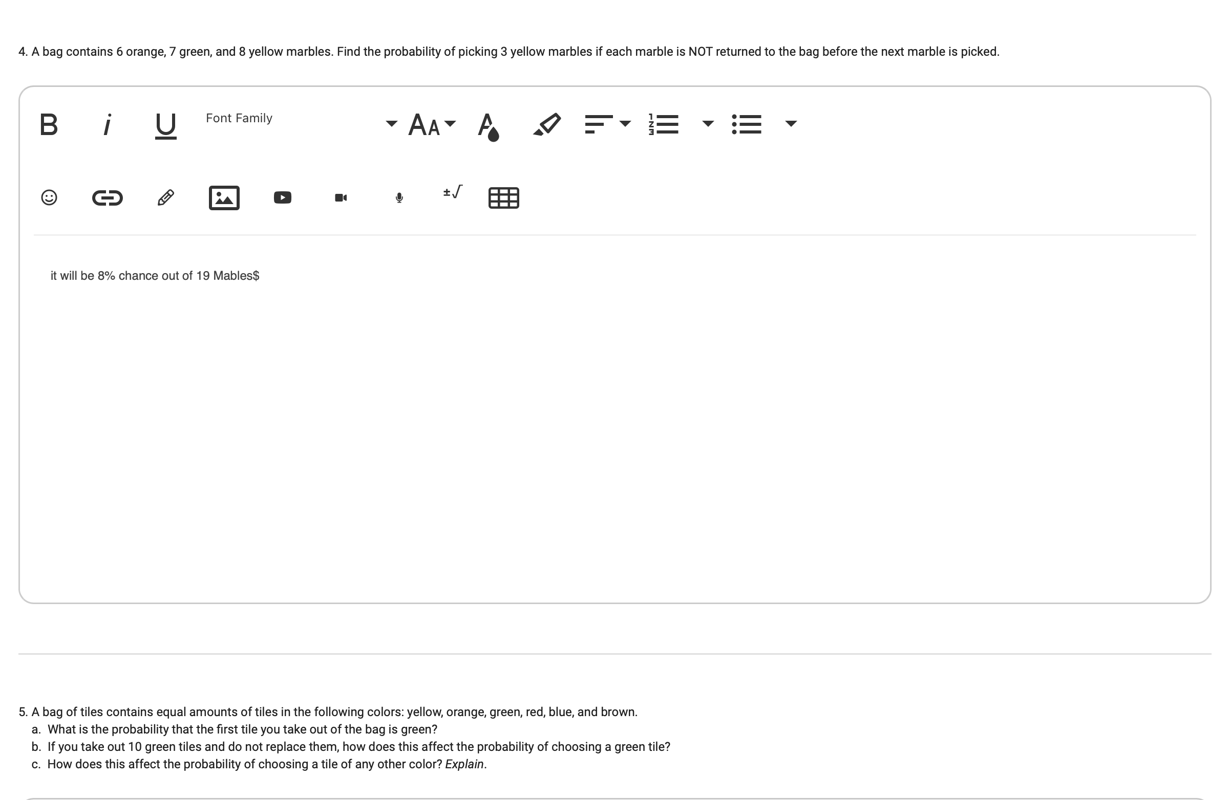Expand the numbered list style arrow
Image resolution: width=1229 pixels, height=800 pixels.
coord(708,123)
